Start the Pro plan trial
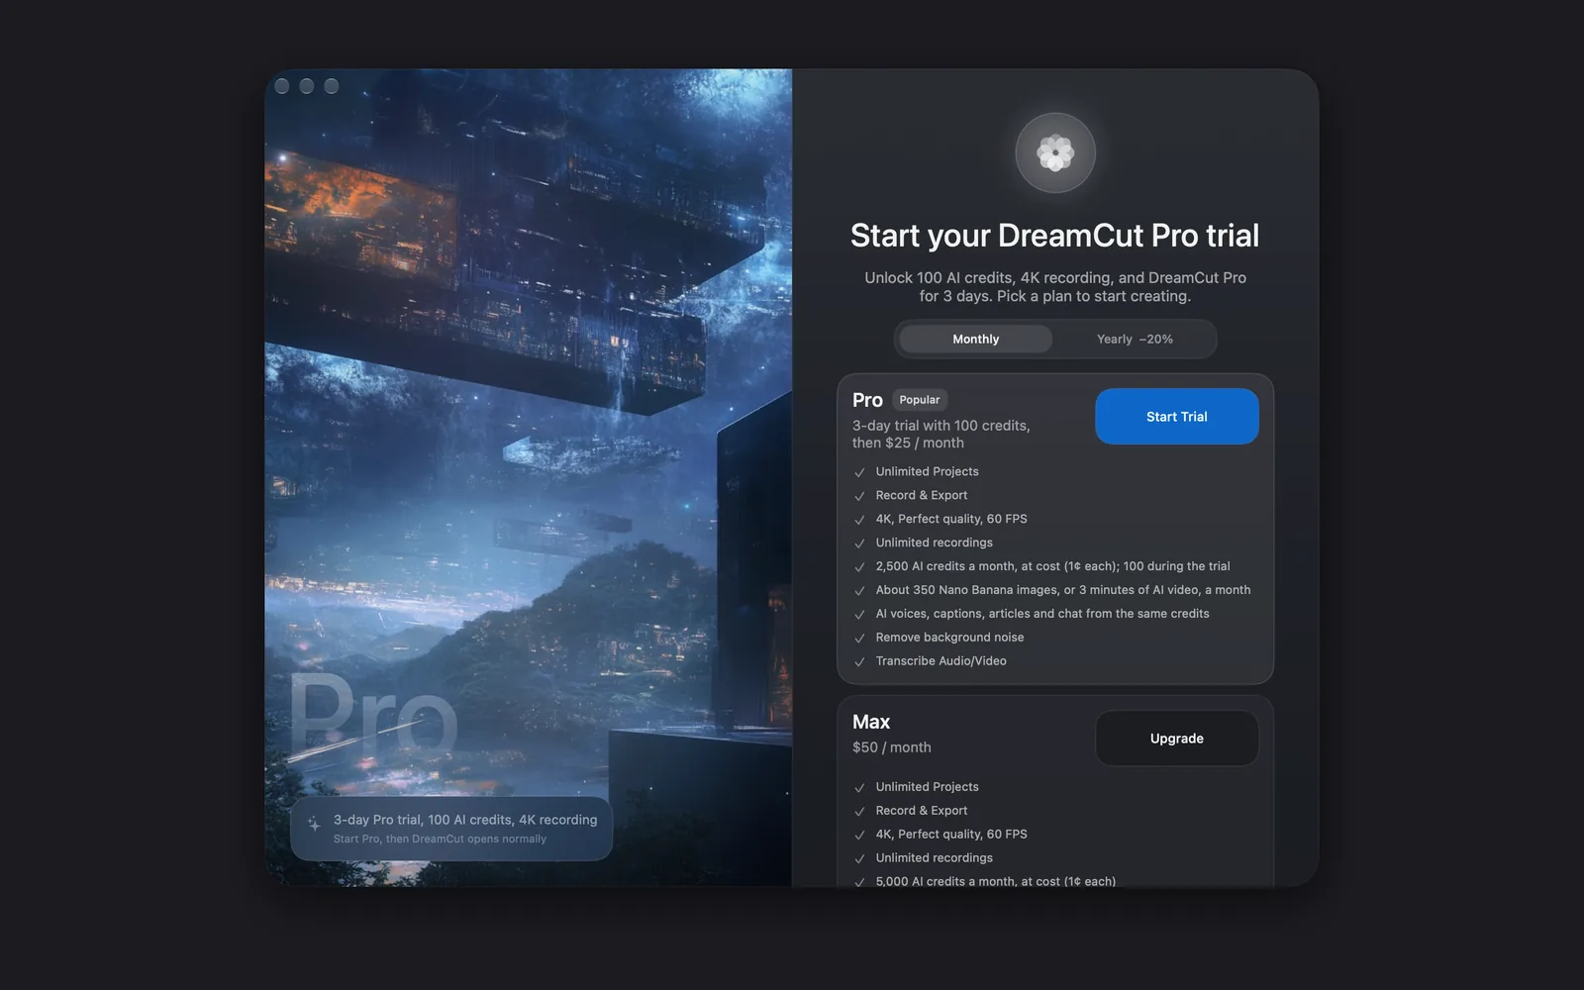The image size is (1584, 990). 1176,417
